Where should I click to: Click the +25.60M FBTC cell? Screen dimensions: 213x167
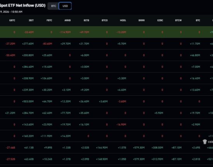[x=47, y=55]
